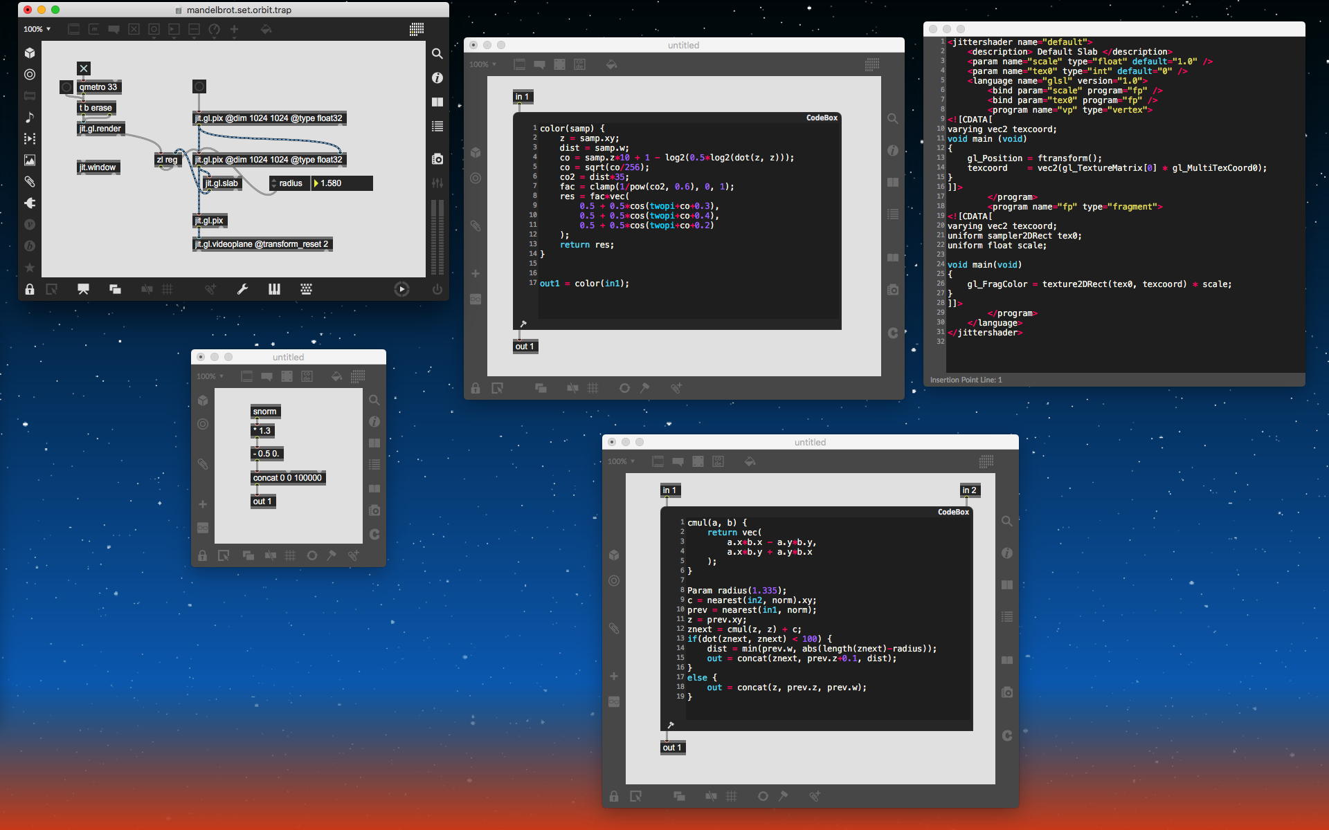Click the audio level meter in right sidebar
Viewport: 1329px width, 830px height.
pyautogui.click(x=437, y=237)
